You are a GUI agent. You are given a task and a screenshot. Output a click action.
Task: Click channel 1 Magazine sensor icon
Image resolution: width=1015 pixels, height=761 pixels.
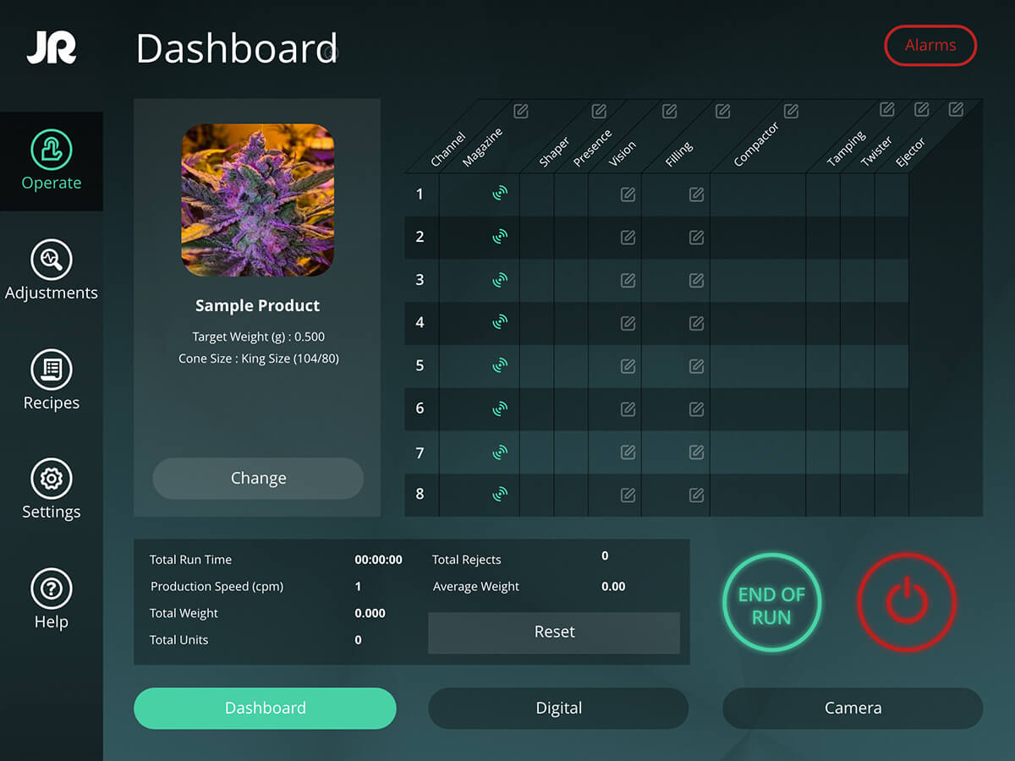500,194
